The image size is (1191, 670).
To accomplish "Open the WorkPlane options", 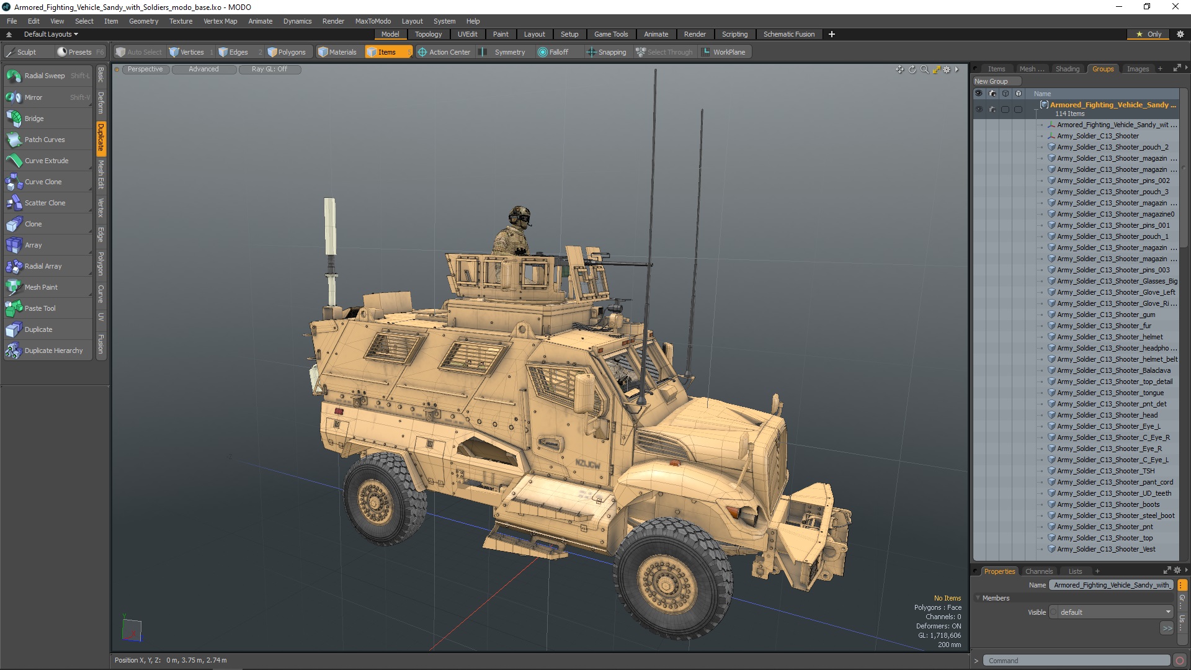I will pos(724,52).
